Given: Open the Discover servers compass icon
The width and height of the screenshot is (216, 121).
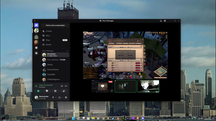Looking at the screenshot, I should (36, 53).
